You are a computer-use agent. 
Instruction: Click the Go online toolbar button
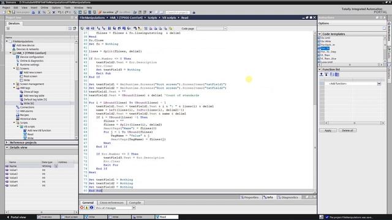pos(106,12)
